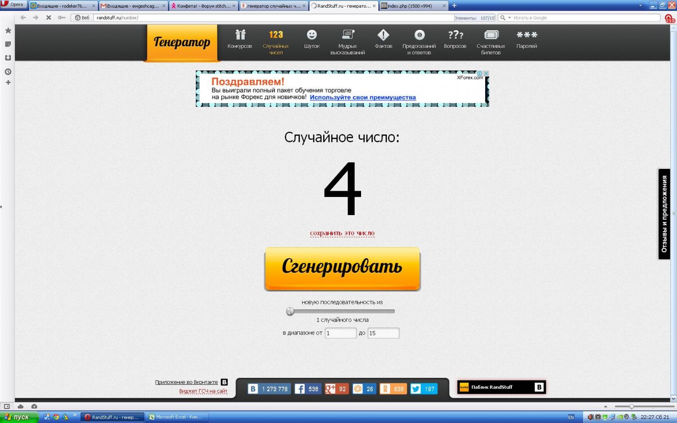Image resolution: width=677 pixels, height=423 pixels.
Task: Open the Конкурсов gift icon generator
Action: 240,35
